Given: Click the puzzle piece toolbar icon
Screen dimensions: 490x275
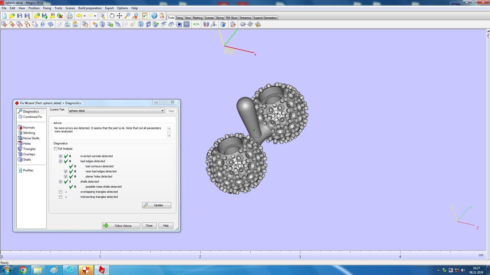Looking at the screenshot, I should 243,24.
